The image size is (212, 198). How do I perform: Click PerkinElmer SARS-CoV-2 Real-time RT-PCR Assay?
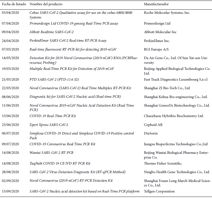click(x=68, y=41)
